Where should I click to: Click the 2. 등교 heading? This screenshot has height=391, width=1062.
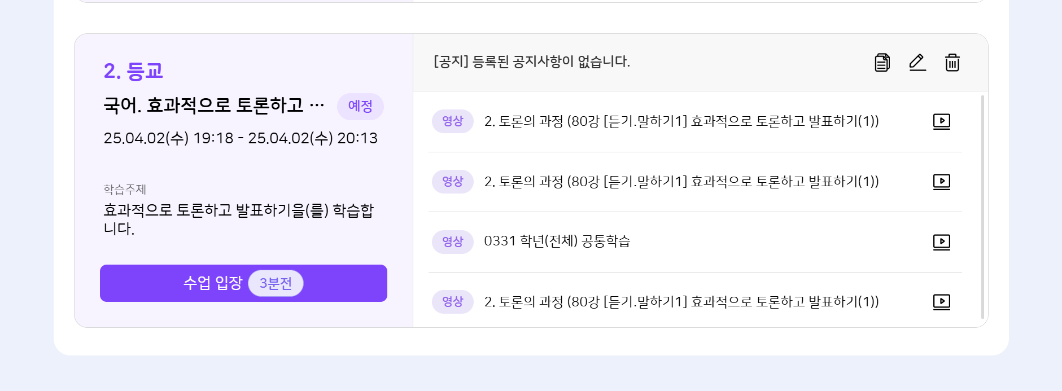133,71
